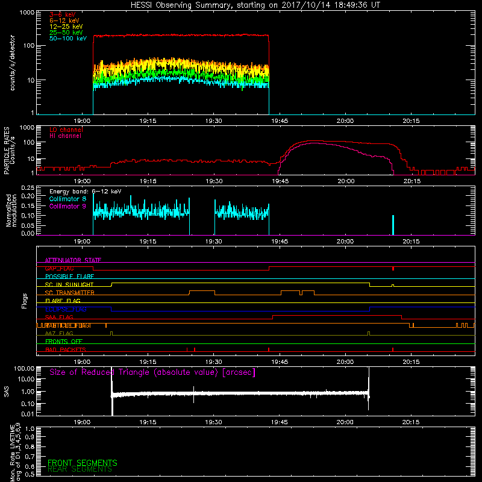Click the 100.00 tick value on SAS axis

pyautogui.click(x=24, y=368)
